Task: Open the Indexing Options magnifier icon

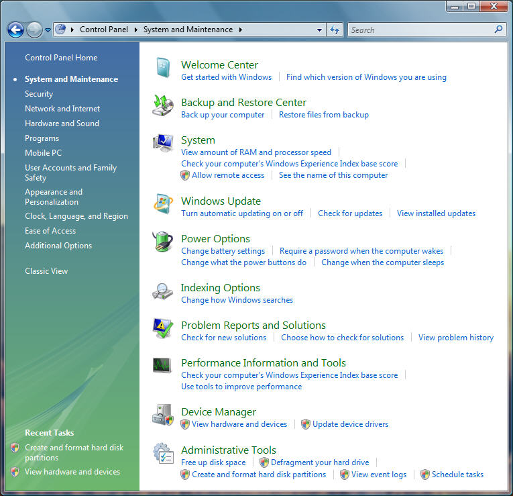Action: coord(163,291)
